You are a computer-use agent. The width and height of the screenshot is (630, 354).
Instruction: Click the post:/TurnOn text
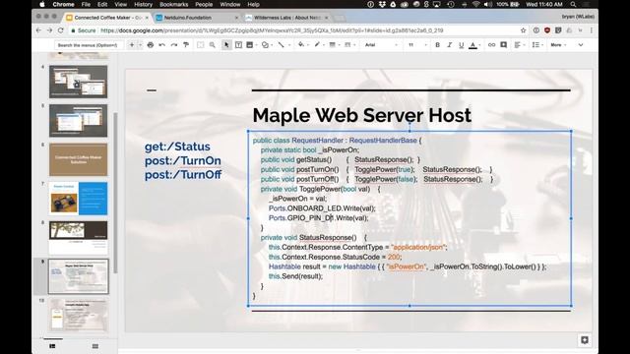183,160
